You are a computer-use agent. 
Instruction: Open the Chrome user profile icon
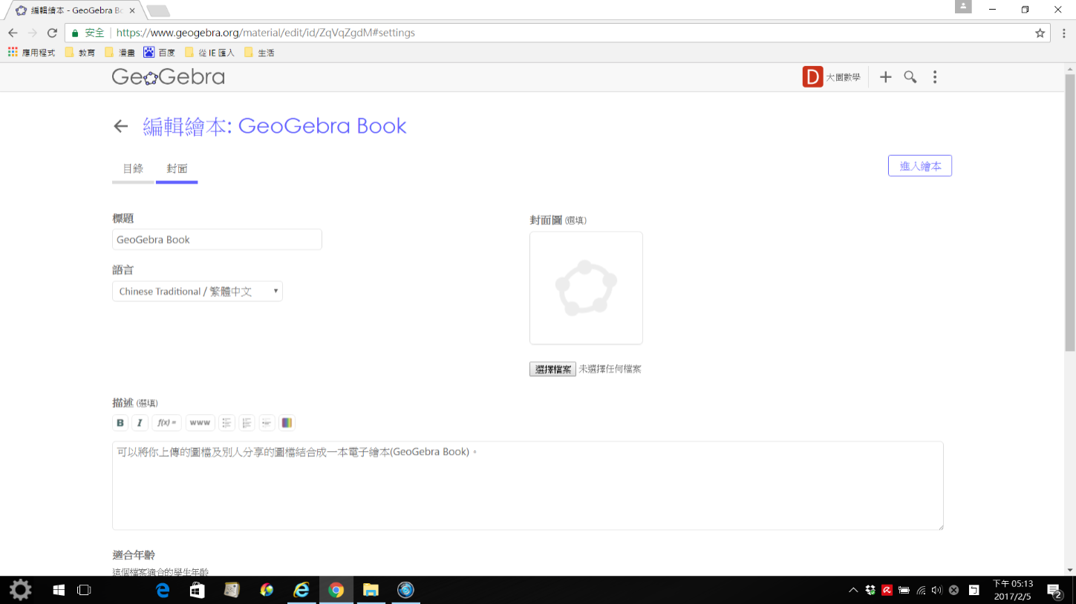pos(963,7)
